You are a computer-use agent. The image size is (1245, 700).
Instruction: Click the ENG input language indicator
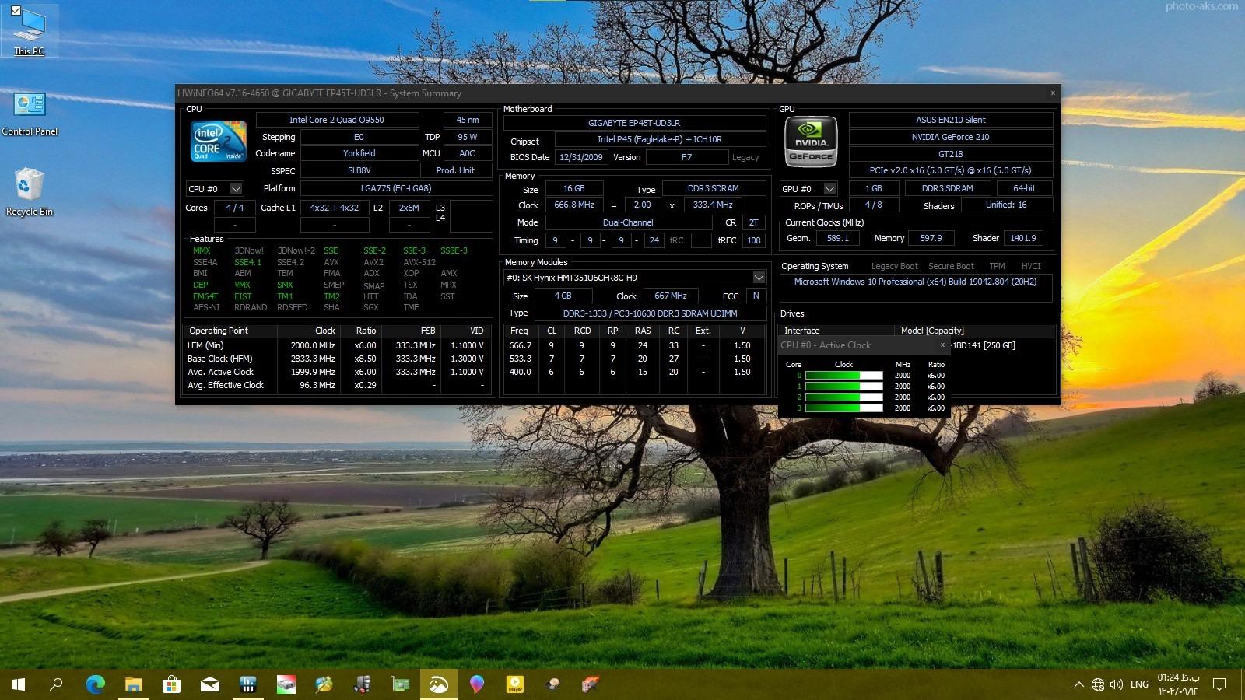(1139, 684)
